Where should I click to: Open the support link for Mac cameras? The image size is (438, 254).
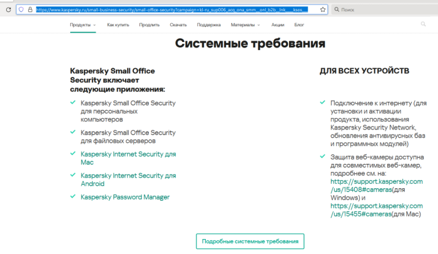click(x=375, y=210)
